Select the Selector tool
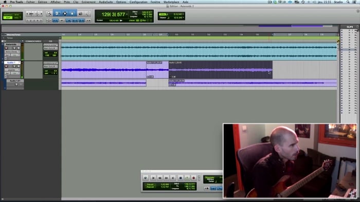Screen dimensions: 360x202 [65, 13]
